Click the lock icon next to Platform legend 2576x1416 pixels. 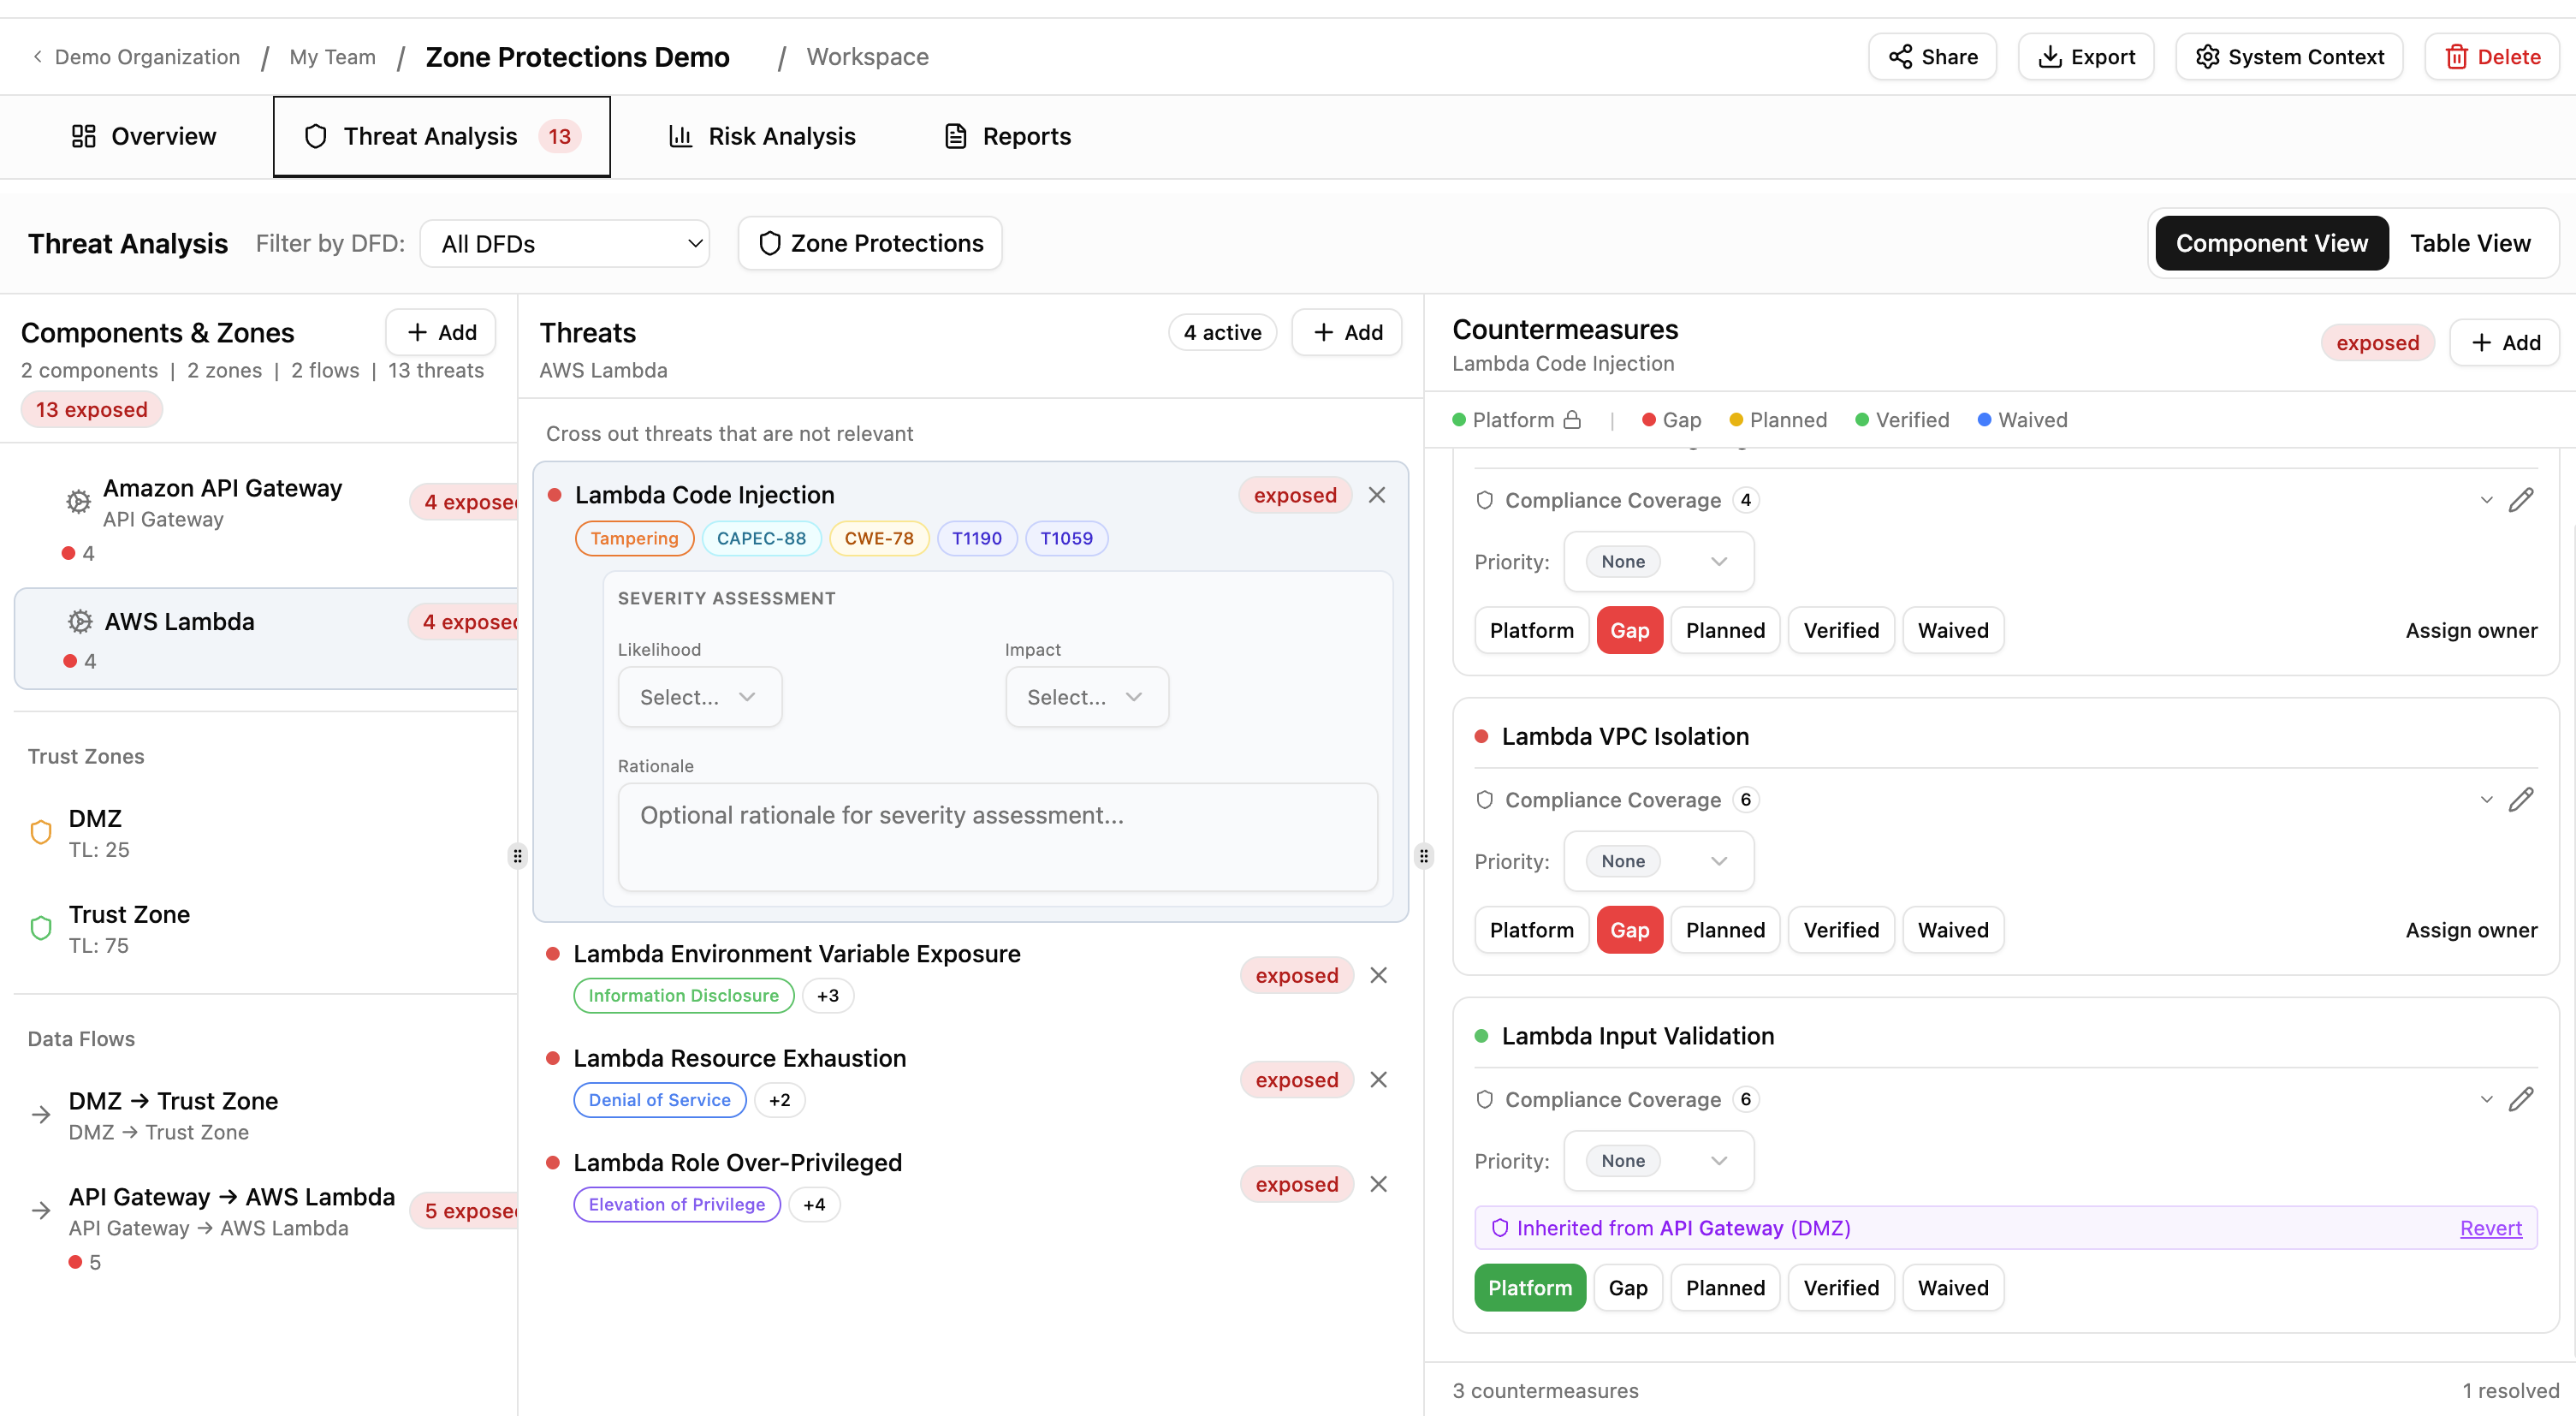pos(1572,420)
